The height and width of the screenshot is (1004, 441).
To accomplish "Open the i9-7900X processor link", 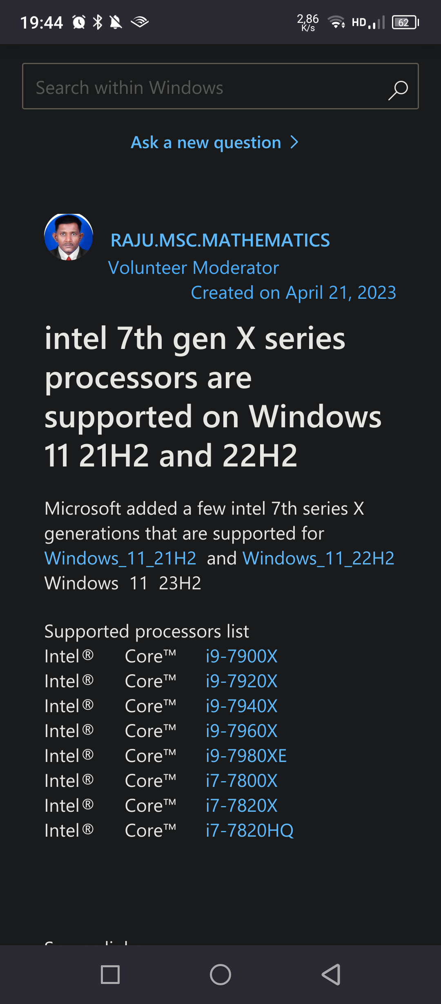I will (x=241, y=656).
